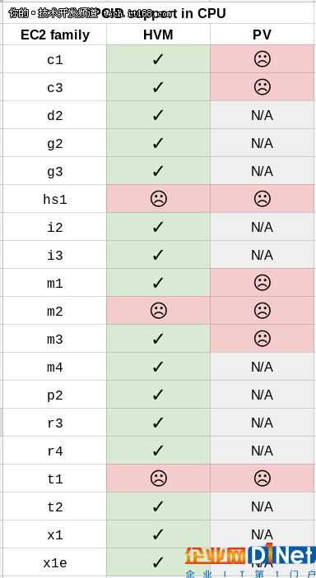Click the sad face in t1 HVM cell
This screenshot has height=578, width=316.
coord(159,478)
